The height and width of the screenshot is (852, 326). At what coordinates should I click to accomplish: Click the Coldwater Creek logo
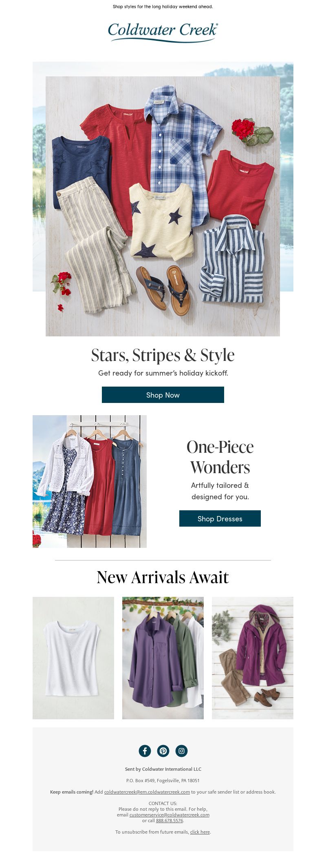click(163, 32)
